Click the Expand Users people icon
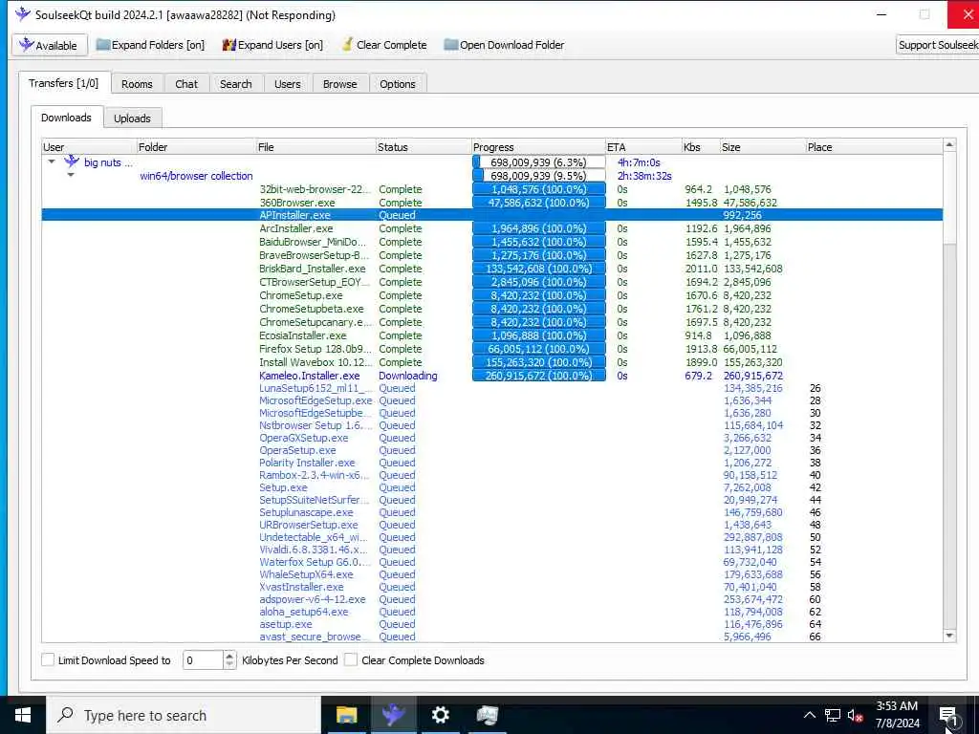Viewport: 979px width, 734px height. [x=229, y=45]
